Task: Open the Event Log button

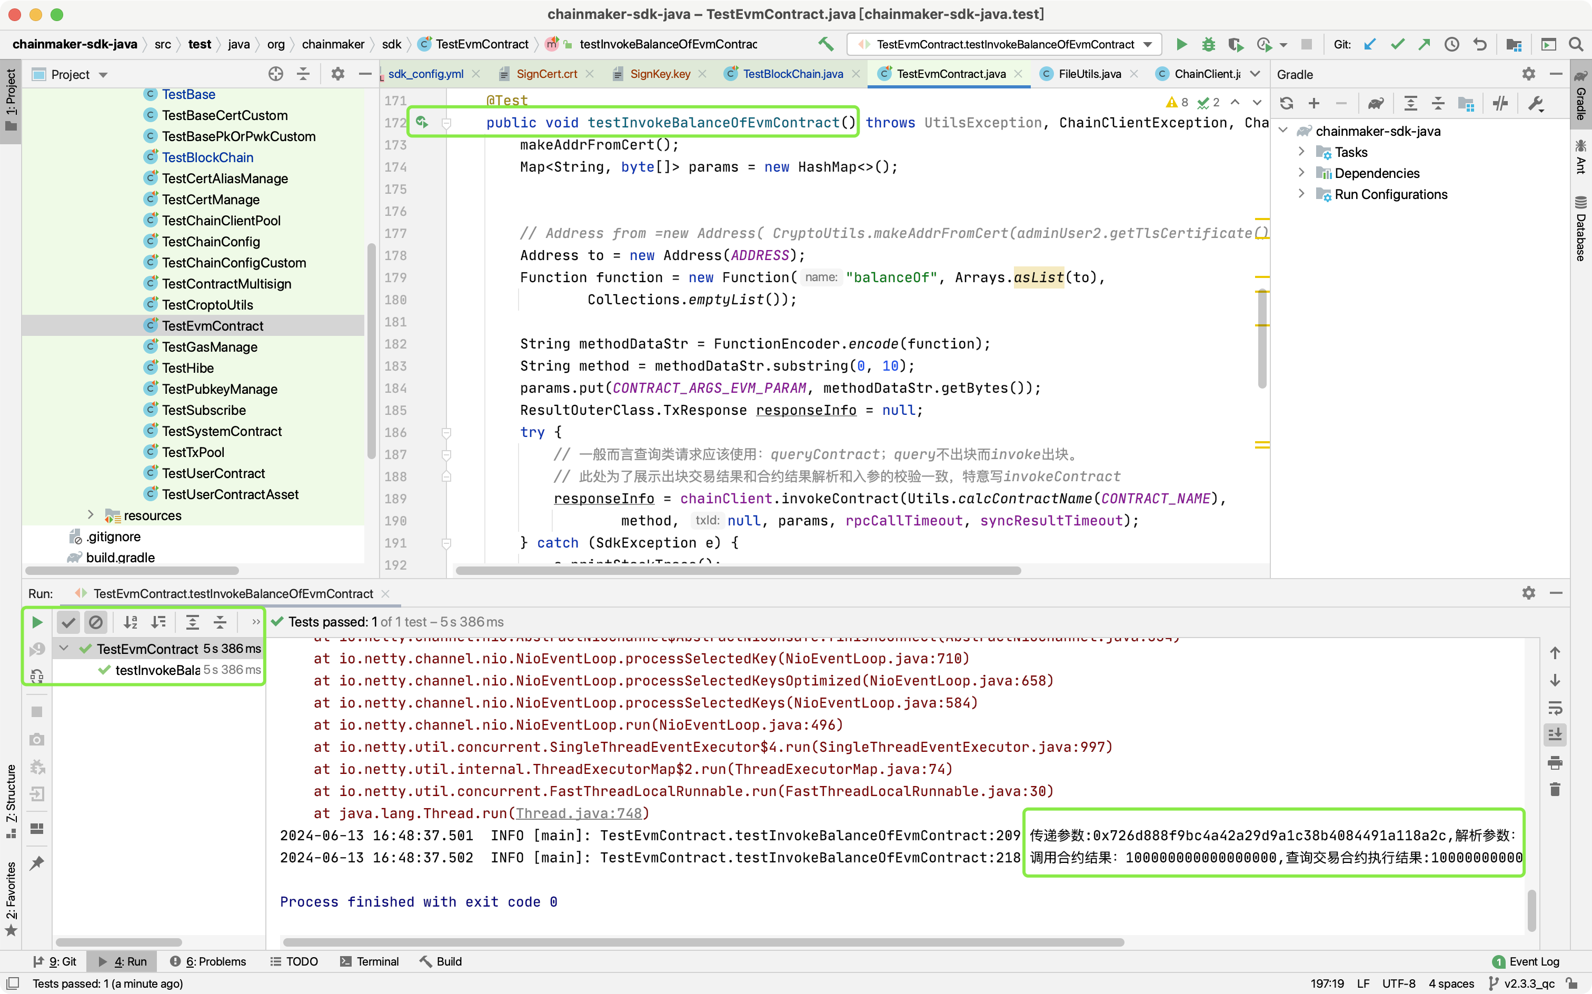Action: pyautogui.click(x=1526, y=961)
